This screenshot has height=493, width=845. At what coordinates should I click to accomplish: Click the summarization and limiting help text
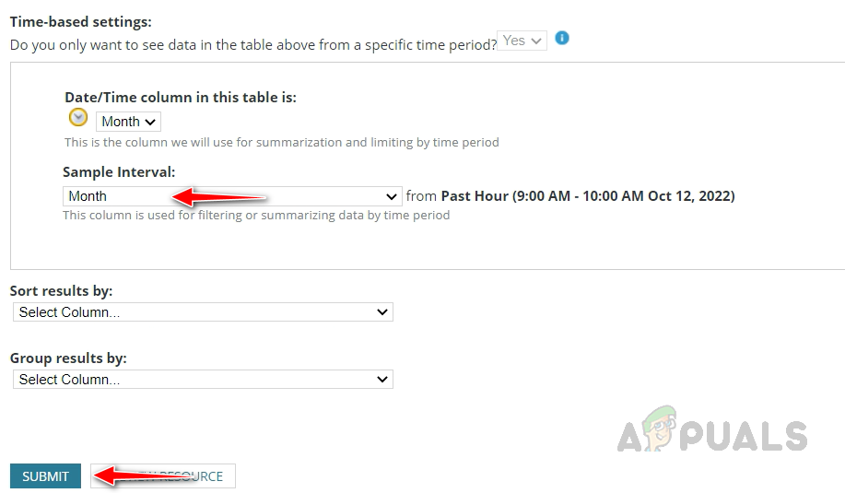click(x=281, y=143)
